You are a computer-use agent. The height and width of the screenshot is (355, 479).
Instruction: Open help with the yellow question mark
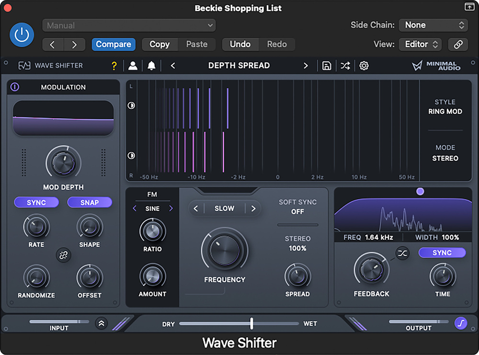[114, 66]
